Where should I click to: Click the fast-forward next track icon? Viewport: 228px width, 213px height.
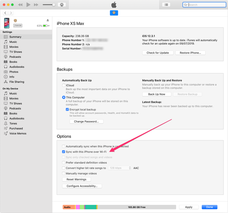point(36,5)
